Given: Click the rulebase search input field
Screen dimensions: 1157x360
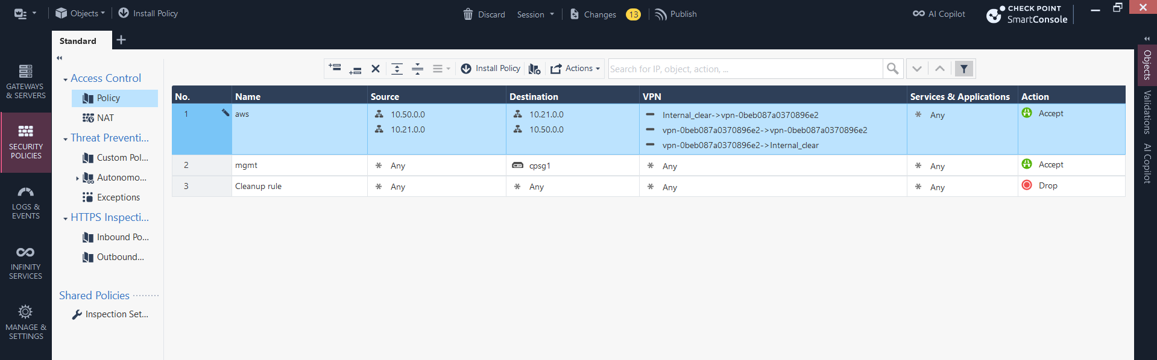Looking at the screenshot, I should (x=745, y=69).
